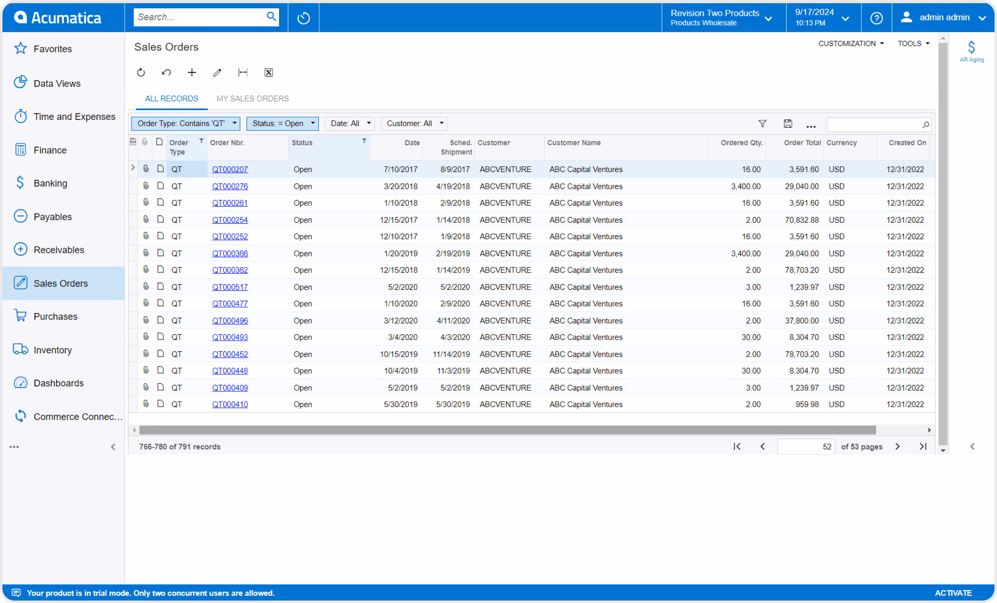Screen dimensions: 997x603
Task: Export to Excel icon
Action: point(269,72)
